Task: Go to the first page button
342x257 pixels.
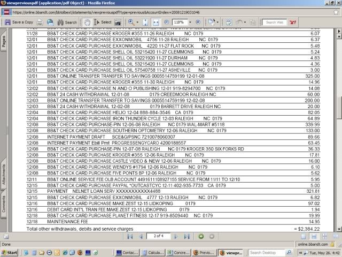Action: tap(130, 237)
